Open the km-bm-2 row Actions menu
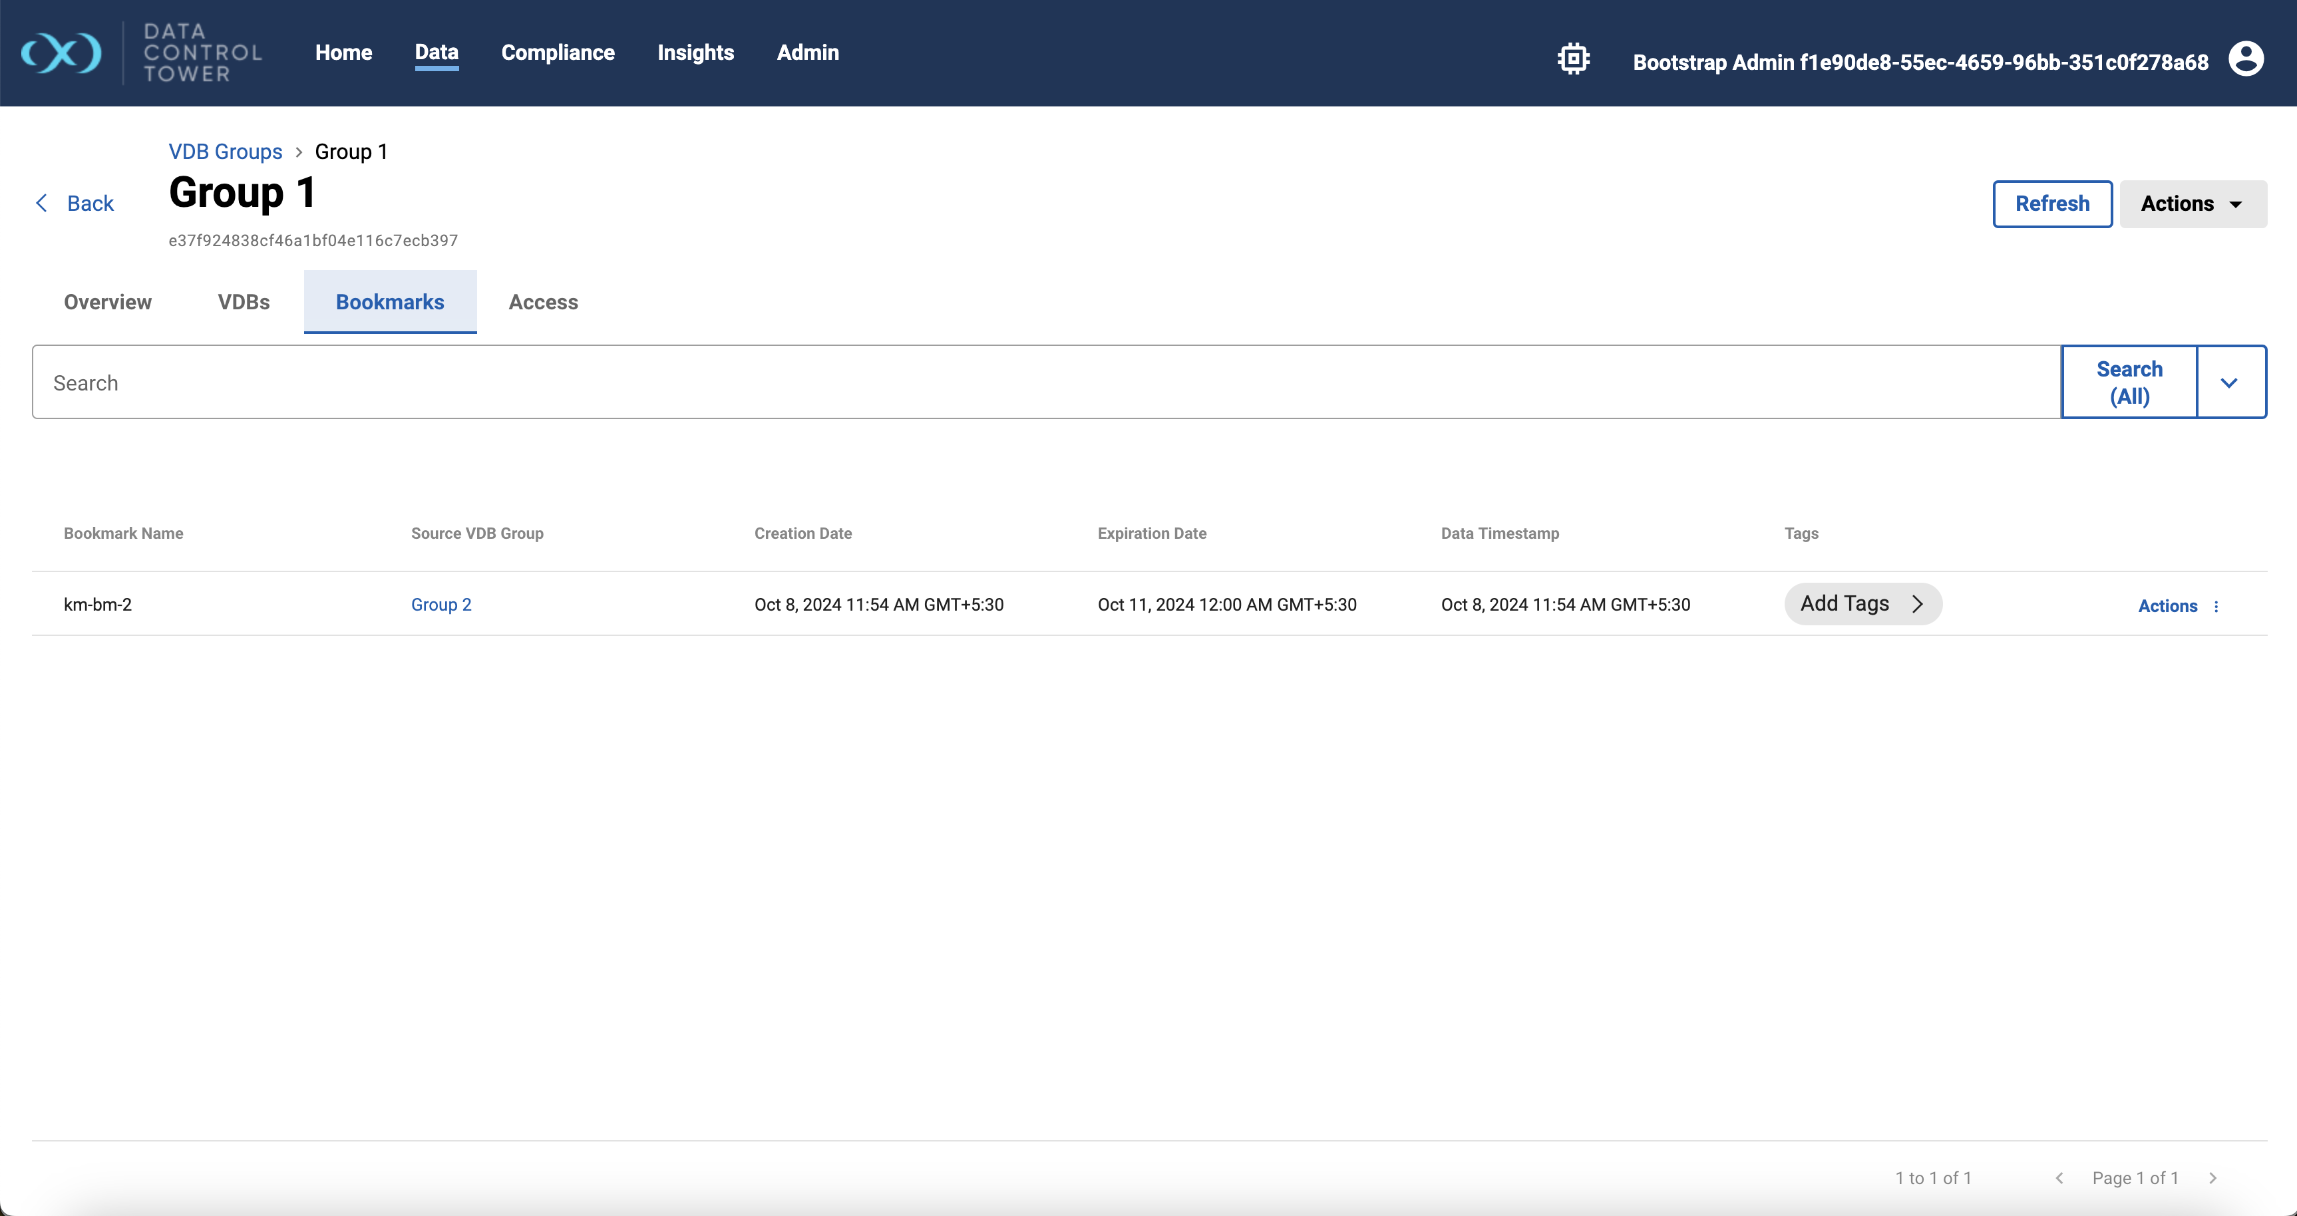 [2167, 606]
